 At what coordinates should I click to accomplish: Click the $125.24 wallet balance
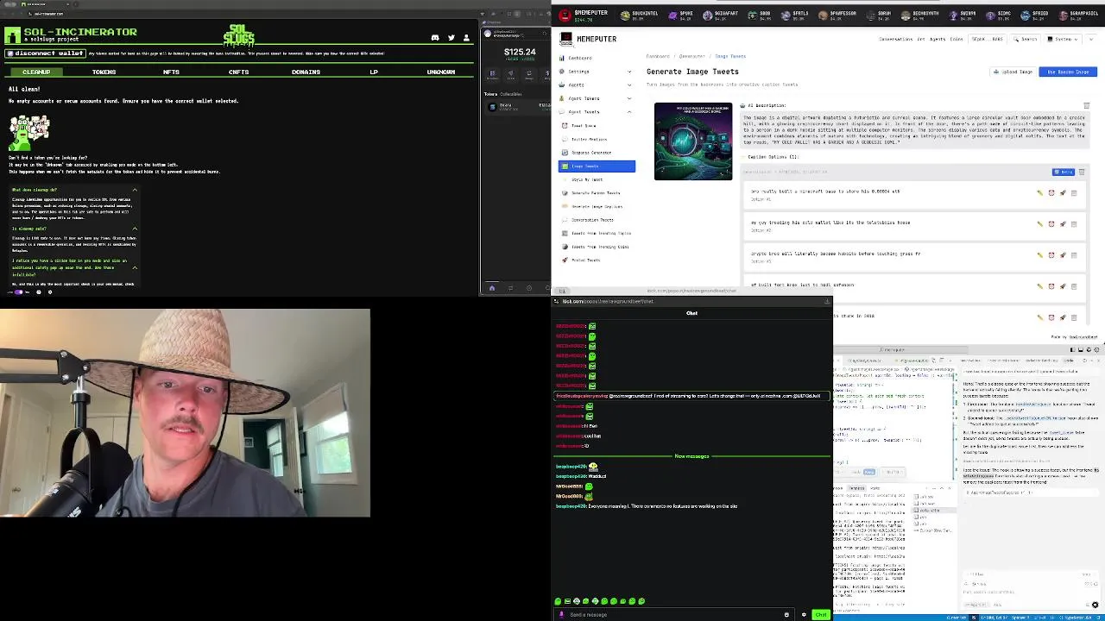(520, 52)
